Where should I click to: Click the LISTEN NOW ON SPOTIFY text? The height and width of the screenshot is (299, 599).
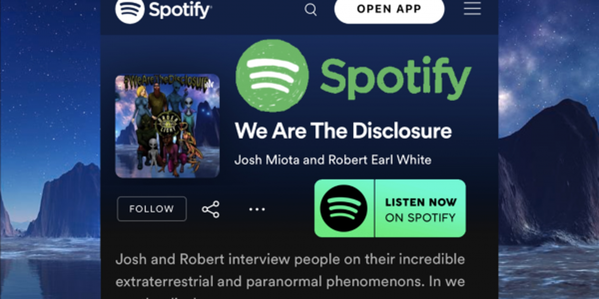coord(420,209)
